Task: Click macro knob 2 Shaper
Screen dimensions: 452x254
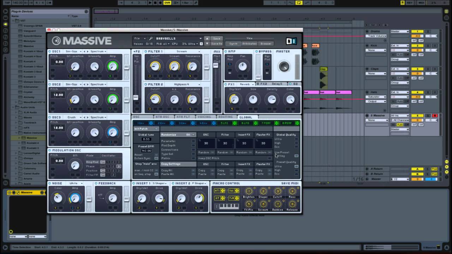Action: tap(263, 191)
